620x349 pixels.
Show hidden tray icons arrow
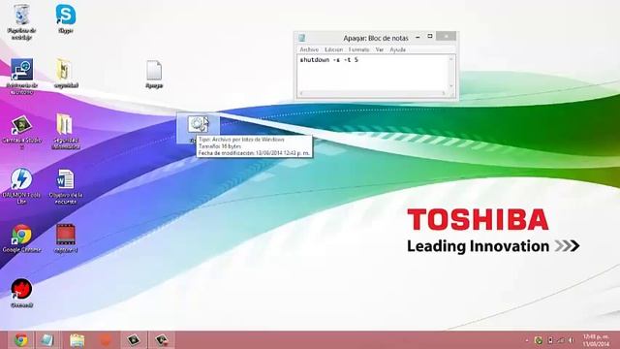click(527, 340)
